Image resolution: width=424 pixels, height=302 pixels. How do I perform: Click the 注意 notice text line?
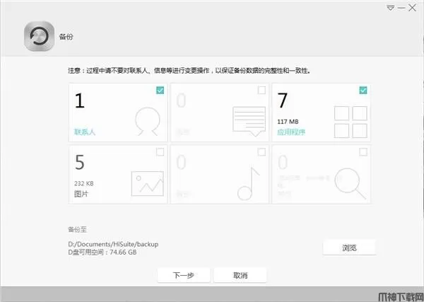pyautogui.click(x=189, y=71)
